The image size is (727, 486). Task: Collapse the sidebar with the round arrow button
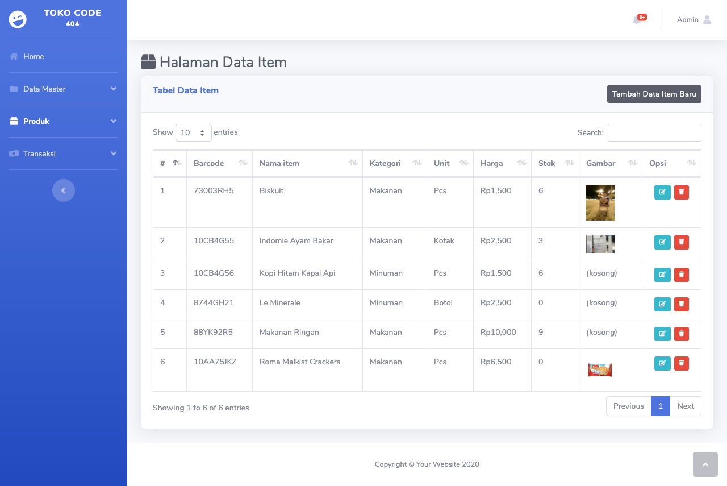[x=64, y=190]
